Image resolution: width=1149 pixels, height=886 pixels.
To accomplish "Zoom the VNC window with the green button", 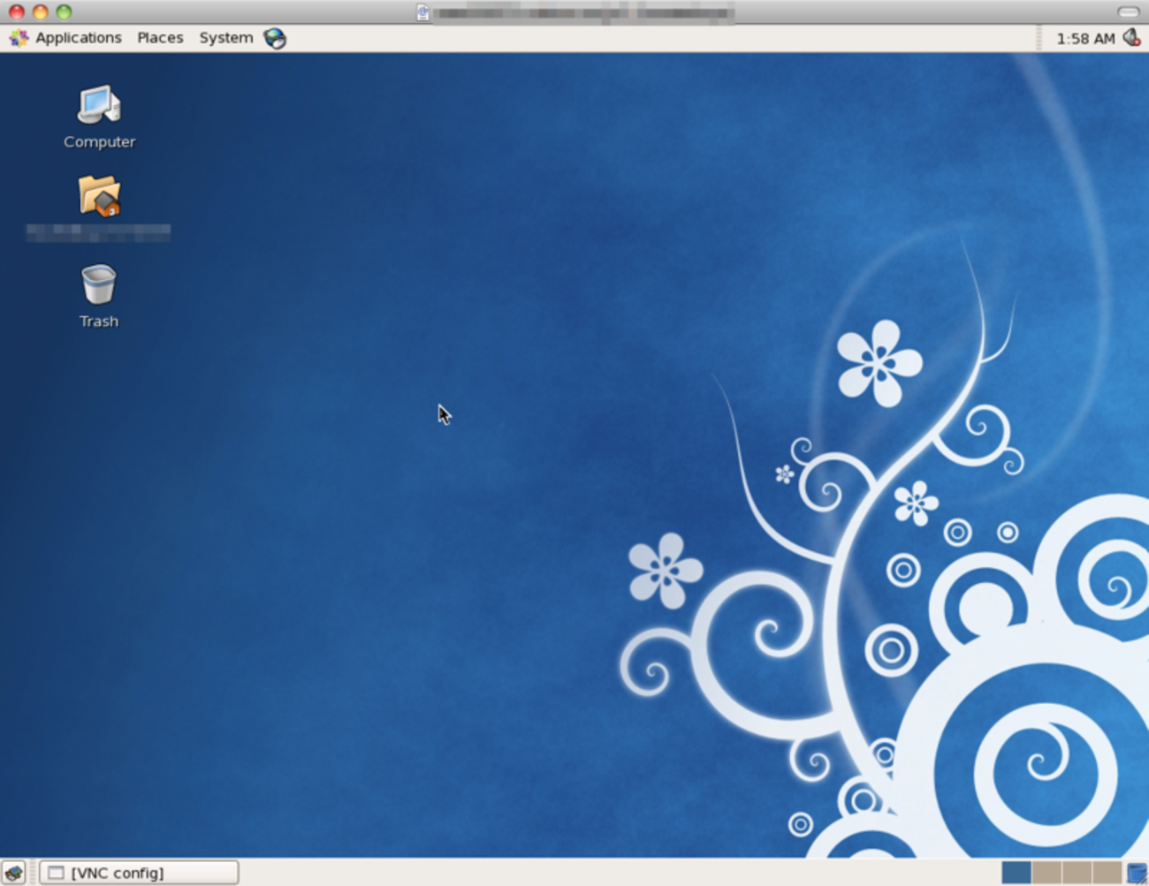I will [x=64, y=12].
